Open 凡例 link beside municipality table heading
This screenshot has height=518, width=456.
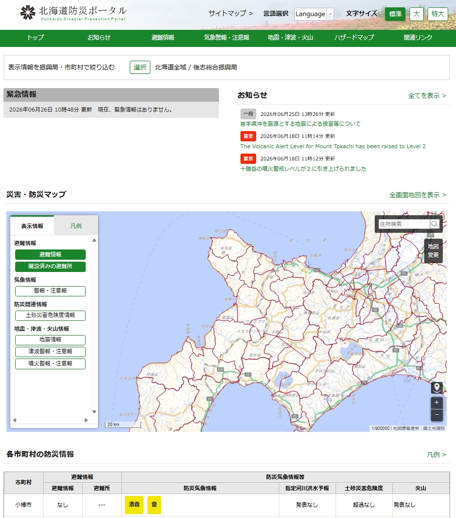(x=437, y=455)
